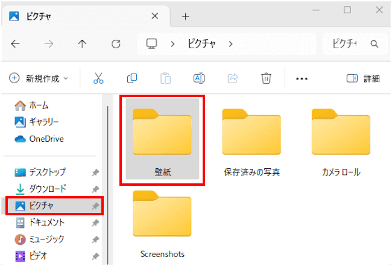
Task: Go back with the left arrow
Action: (x=16, y=44)
